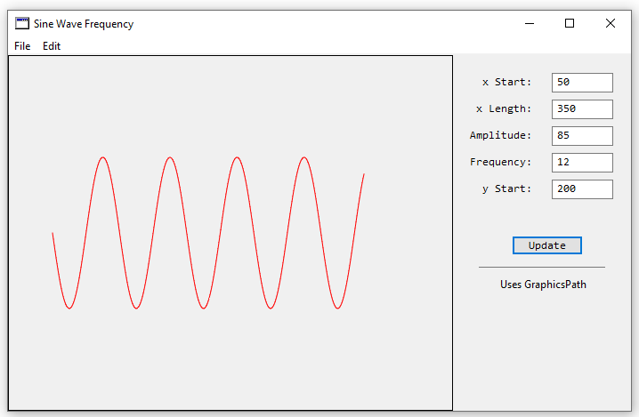Open the File menu
639x417 pixels.
point(22,45)
